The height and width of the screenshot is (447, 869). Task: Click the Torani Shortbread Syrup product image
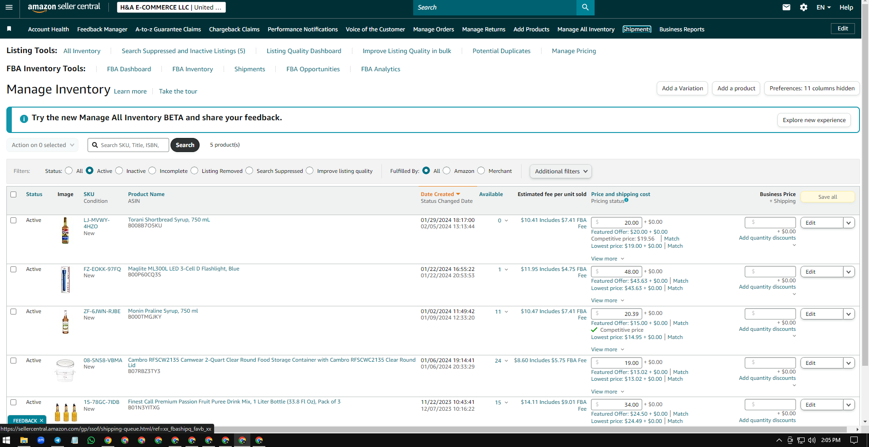click(x=65, y=231)
